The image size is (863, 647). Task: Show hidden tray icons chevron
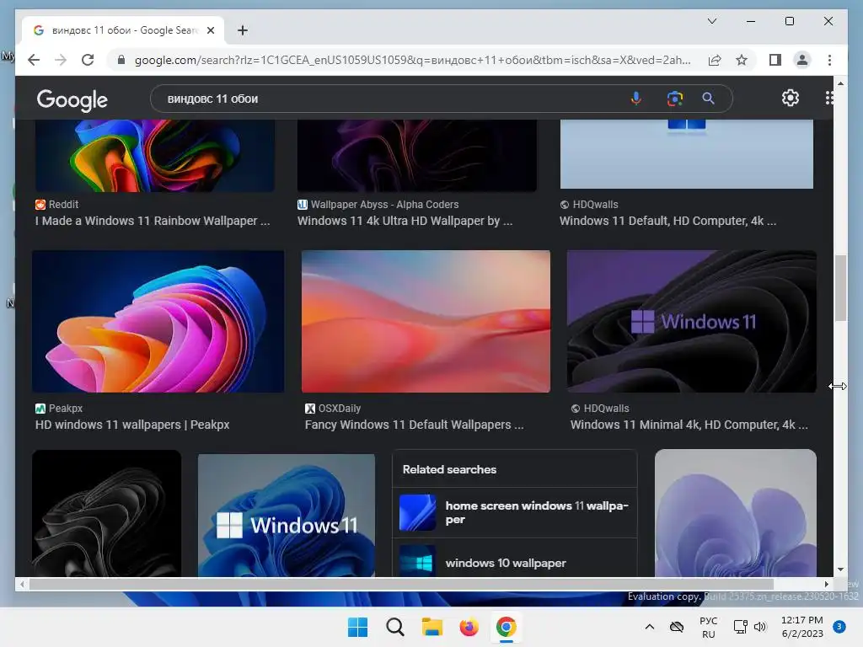click(650, 627)
